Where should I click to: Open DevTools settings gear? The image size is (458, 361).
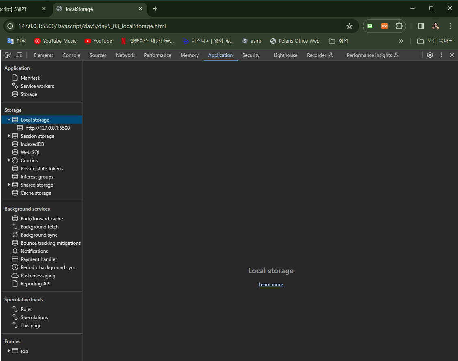click(430, 55)
